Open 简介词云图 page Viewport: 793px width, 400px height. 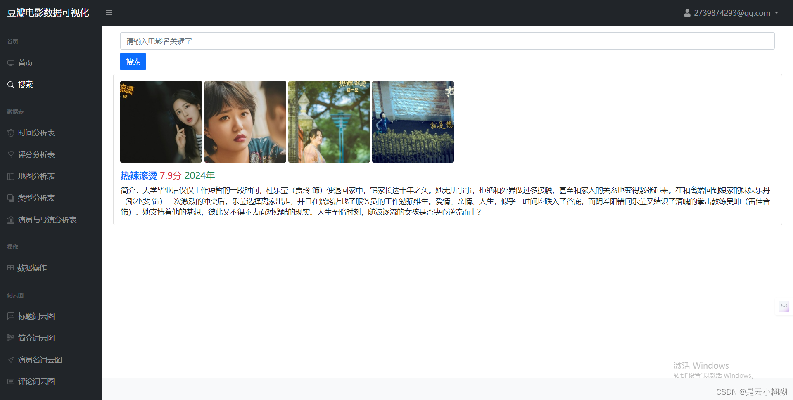(36, 338)
